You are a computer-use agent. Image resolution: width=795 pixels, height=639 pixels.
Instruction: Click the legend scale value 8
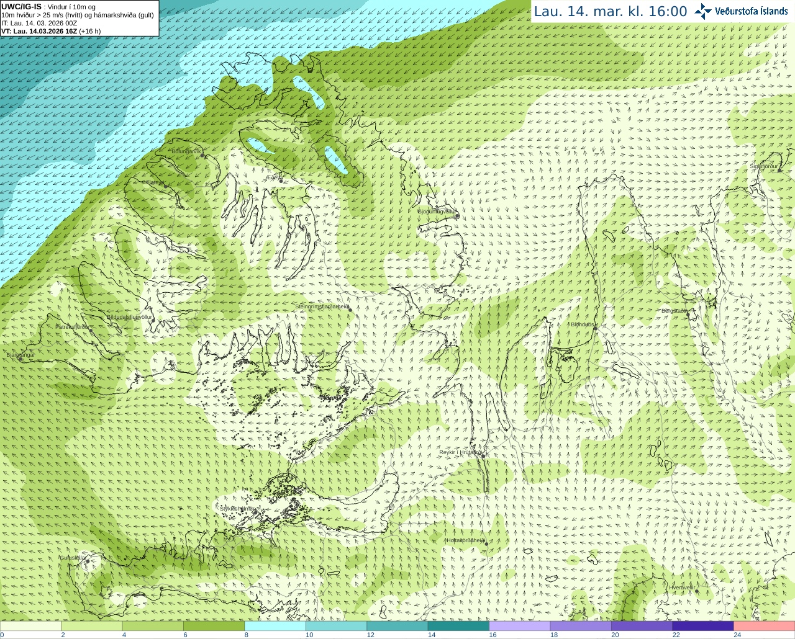click(247, 635)
